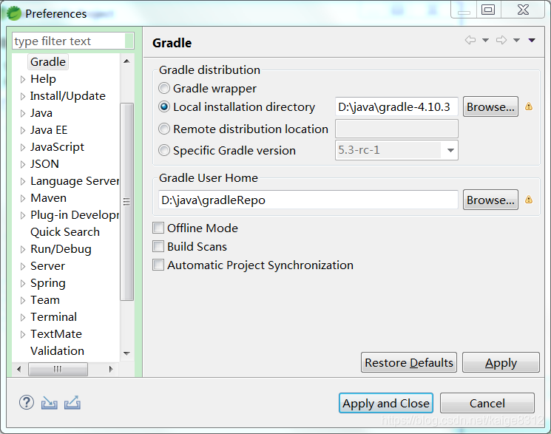Viewport: 551px width, 434px height.
Task: Select the Specific Gradle version radio option
Action: pyautogui.click(x=164, y=150)
